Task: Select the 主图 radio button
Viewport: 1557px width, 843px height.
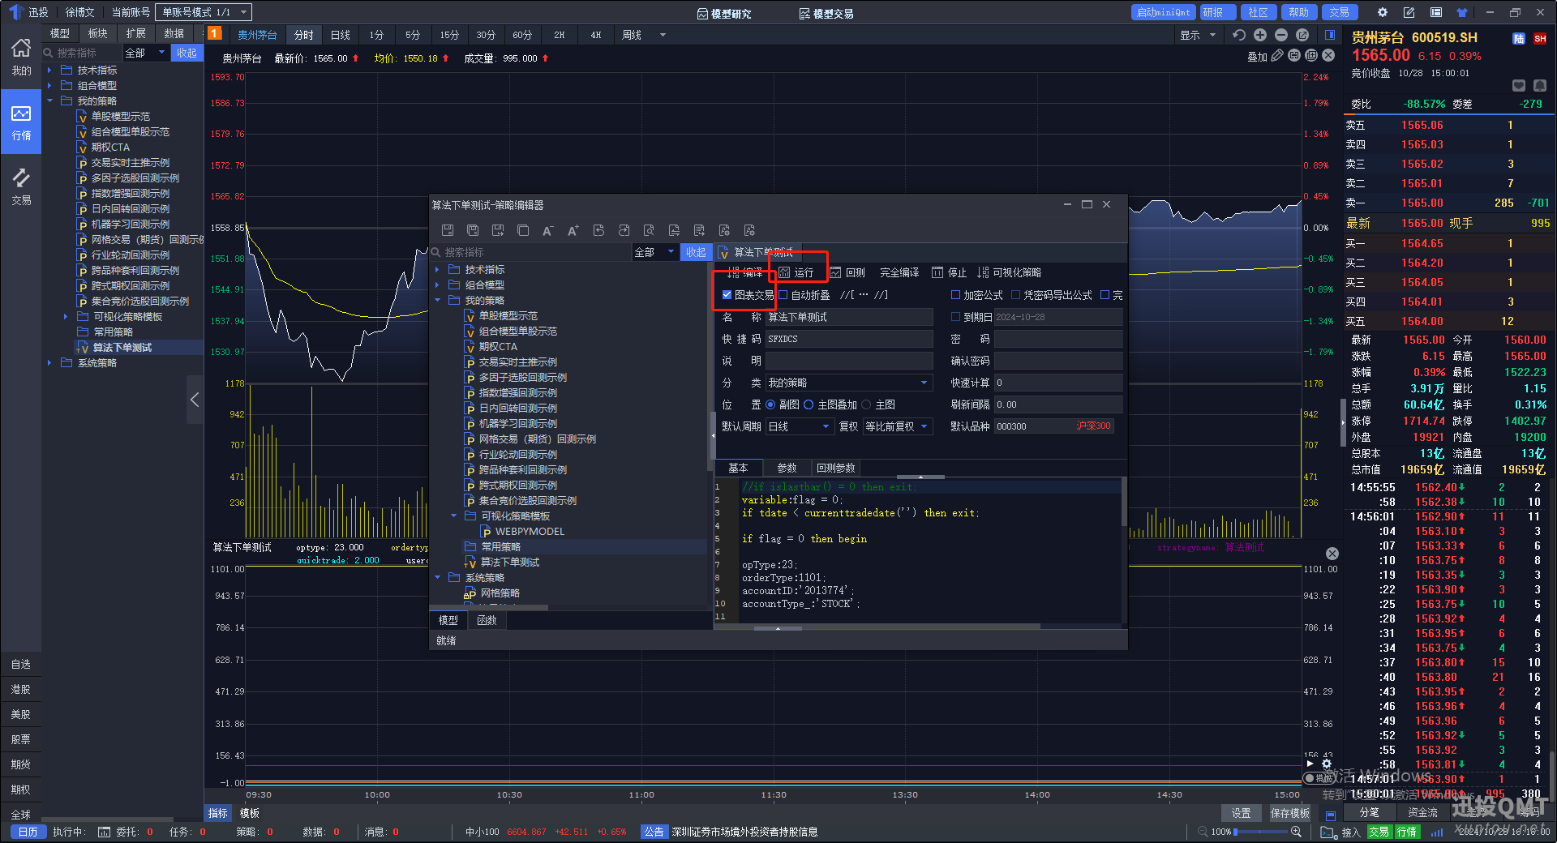Action: (x=866, y=404)
